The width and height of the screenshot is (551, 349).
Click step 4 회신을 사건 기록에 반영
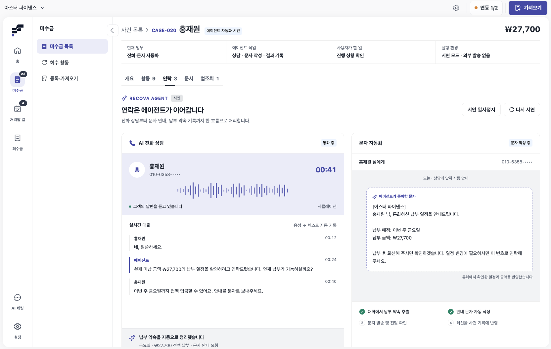(473, 323)
